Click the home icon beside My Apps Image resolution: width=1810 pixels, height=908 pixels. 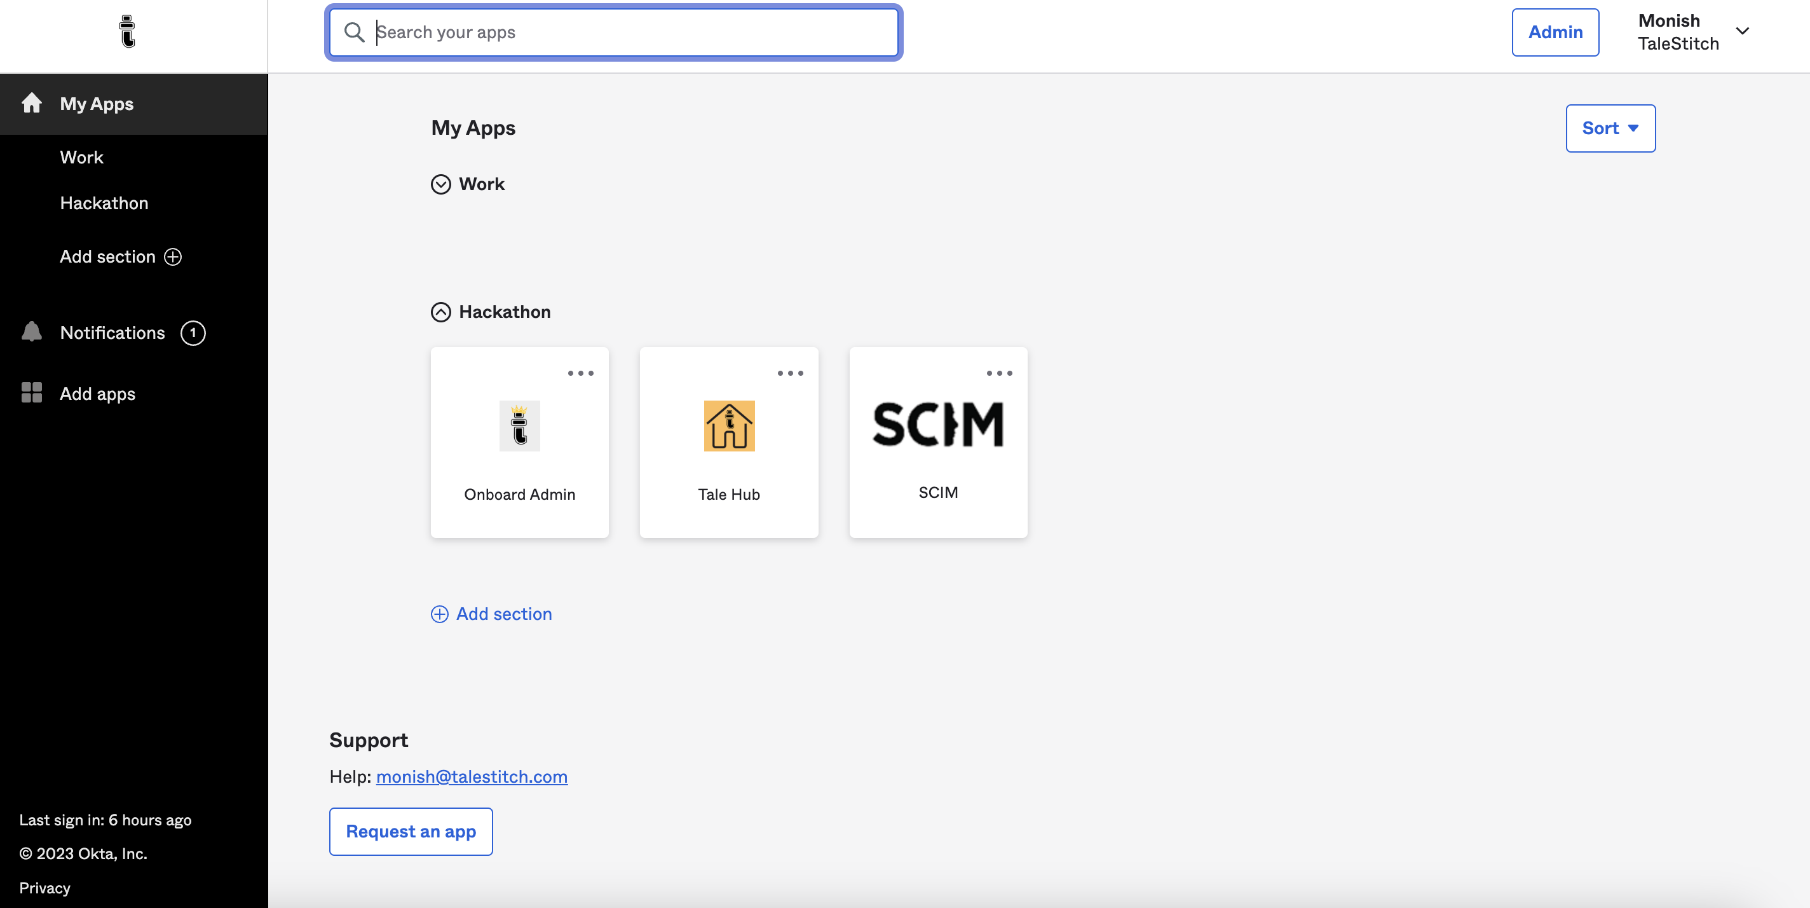pyautogui.click(x=32, y=103)
